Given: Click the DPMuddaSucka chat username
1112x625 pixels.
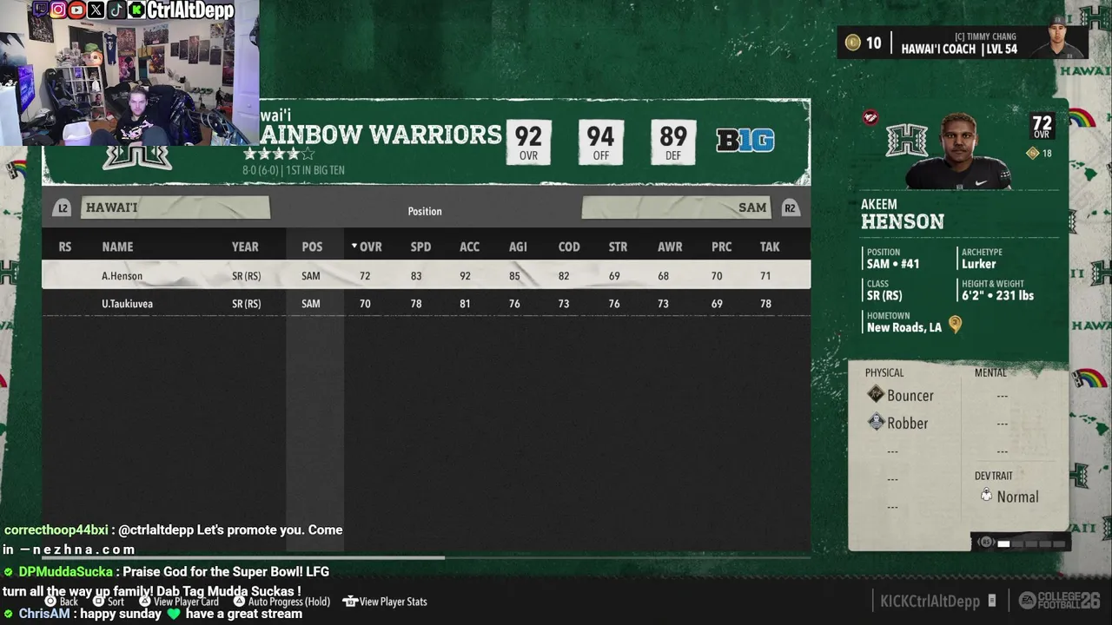Looking at the screenshot, I should click(x=66, y=572).
